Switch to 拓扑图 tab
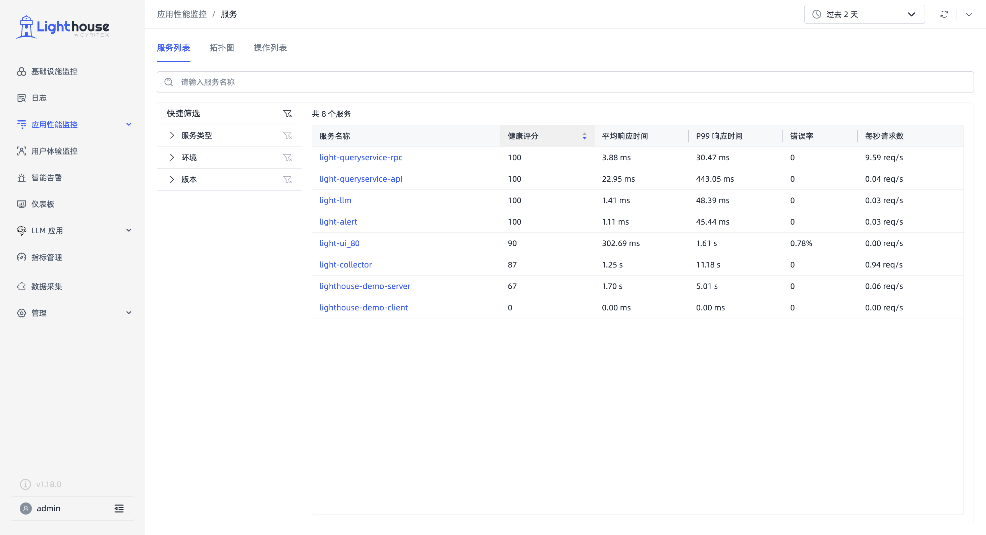The image size is (986, 535). click(x=222, y=48)
